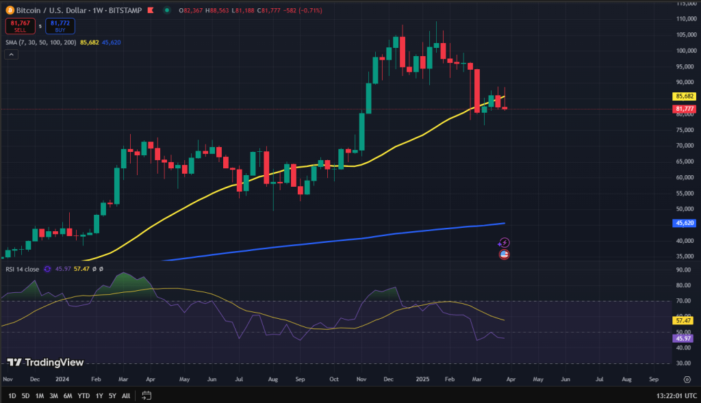701x403 pixels.
Task: Collapse the indicator legend with chevron
Action: pyautogui.click(x=11, y=55)
